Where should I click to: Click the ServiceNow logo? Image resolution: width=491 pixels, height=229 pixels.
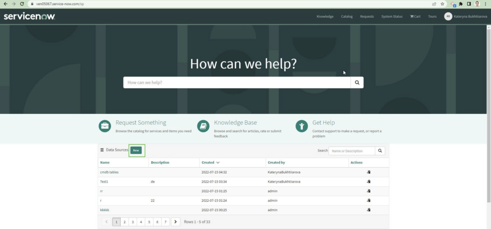click(29, 16)
